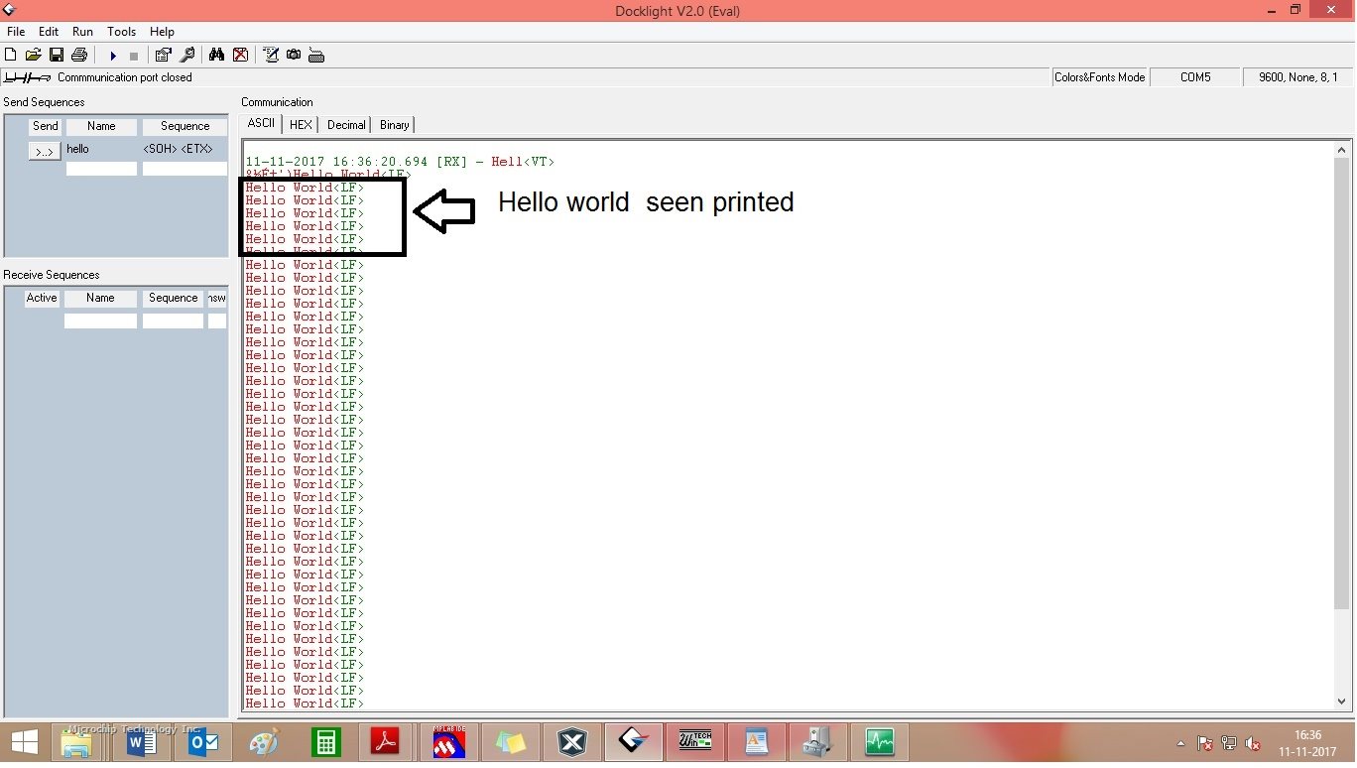Click the Send column header
Image resolution: width=1357 pixels, height=768 pixels.
coord(45,126)
